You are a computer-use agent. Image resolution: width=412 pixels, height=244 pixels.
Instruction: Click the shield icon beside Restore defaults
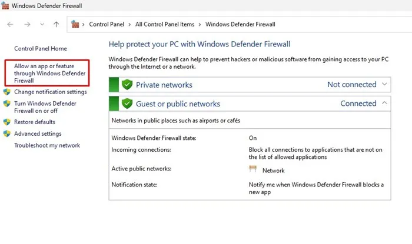coord(7,122)
